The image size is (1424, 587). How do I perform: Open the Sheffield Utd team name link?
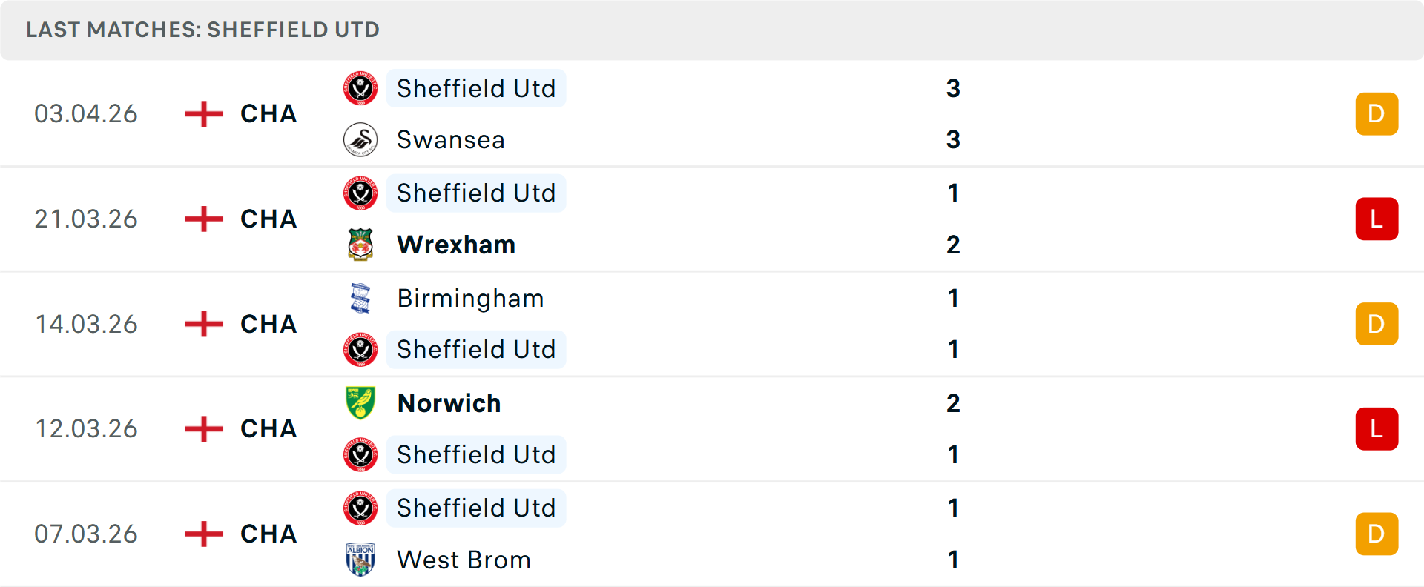click(x=476, y=88)
